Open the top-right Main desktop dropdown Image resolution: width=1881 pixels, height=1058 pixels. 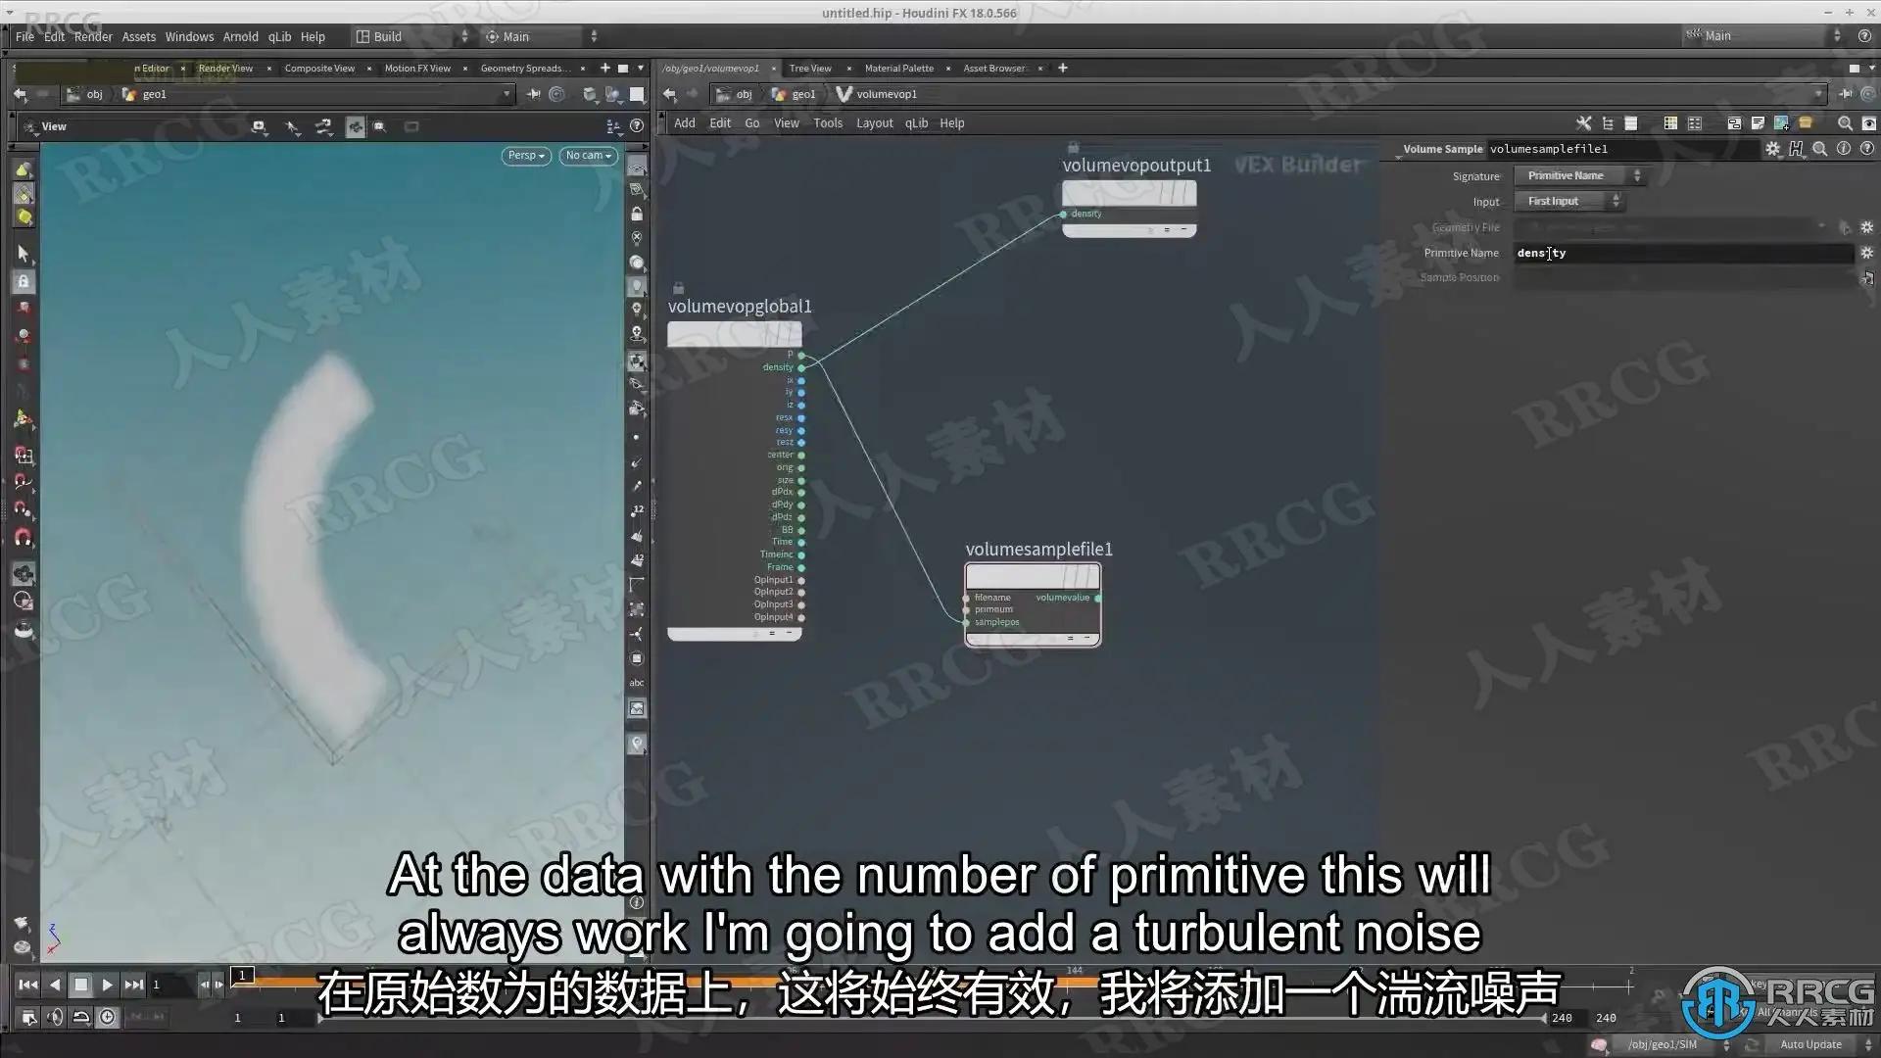(1763, 36)
